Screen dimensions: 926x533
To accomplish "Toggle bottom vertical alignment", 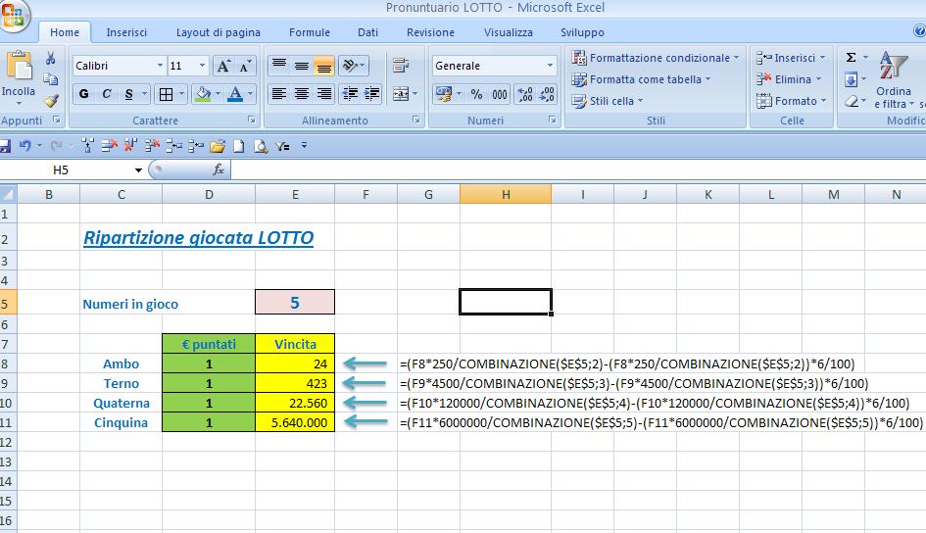I will click(x=323, y=66).
